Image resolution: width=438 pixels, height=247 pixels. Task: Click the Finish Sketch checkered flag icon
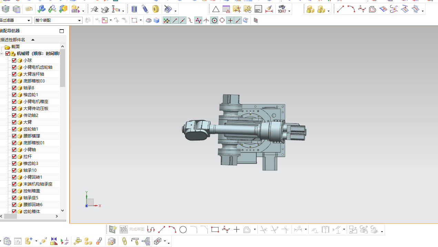click(x=124, y=229)
